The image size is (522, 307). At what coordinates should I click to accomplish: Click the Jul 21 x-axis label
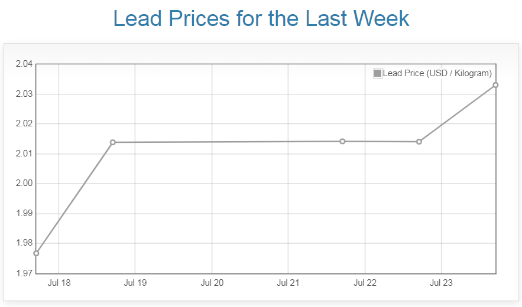288,283
